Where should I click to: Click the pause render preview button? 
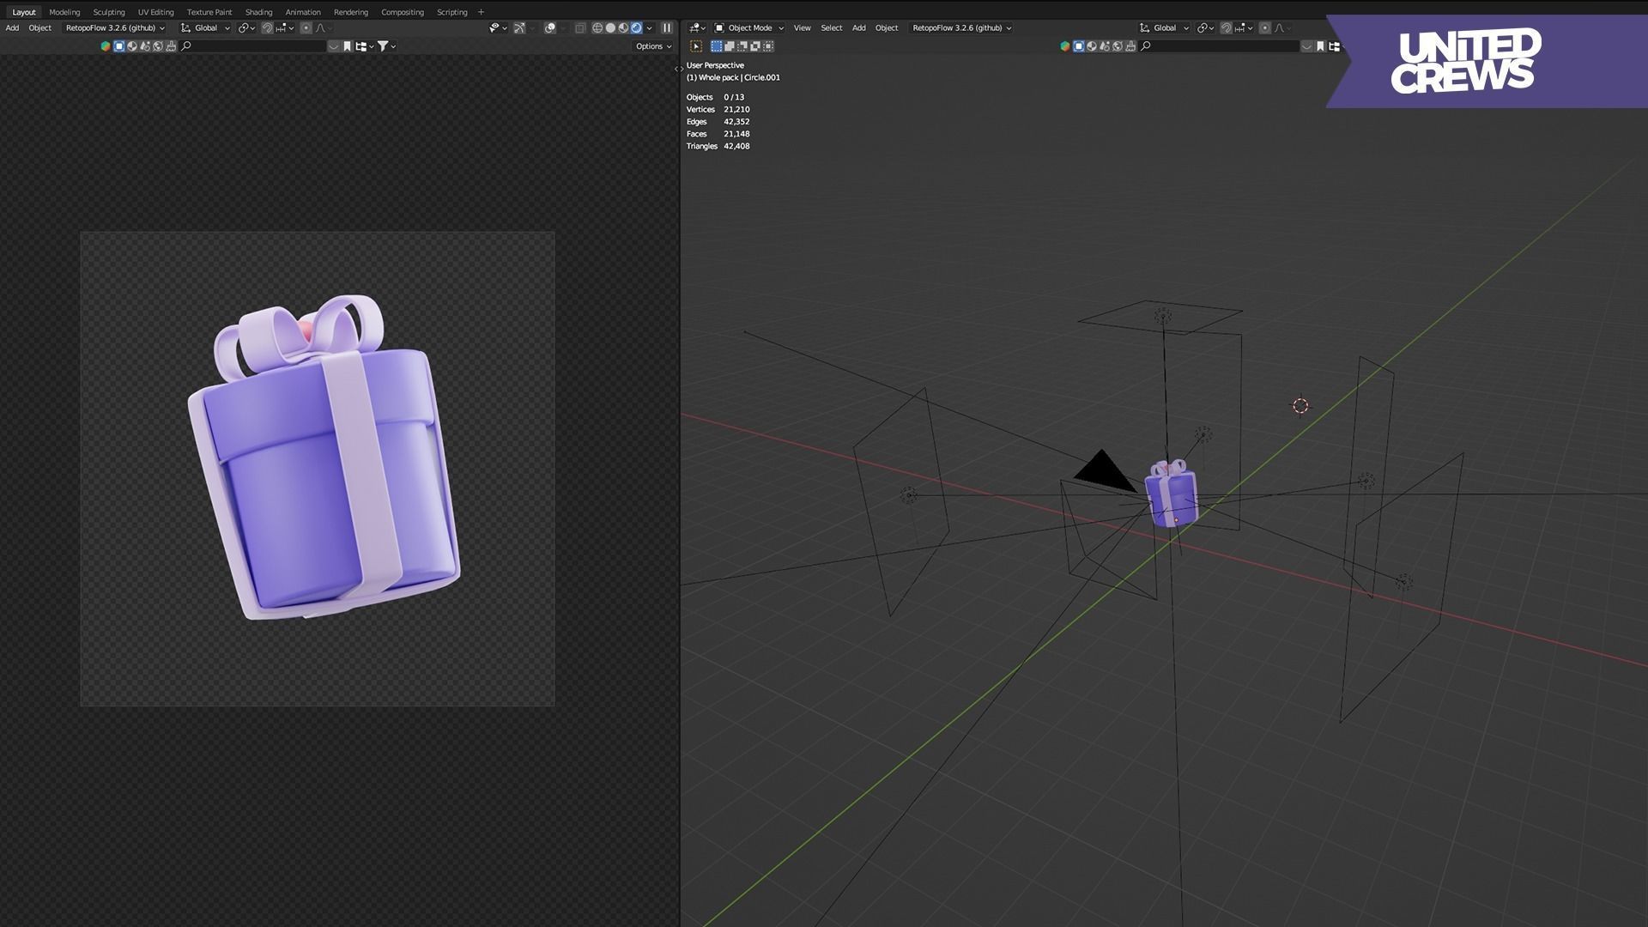(x=667, y=27)
